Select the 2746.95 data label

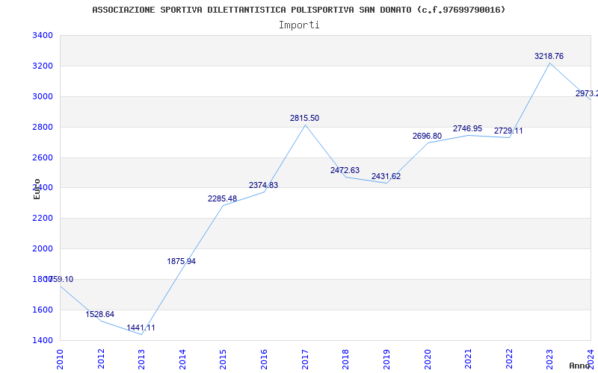pos(468,128)
